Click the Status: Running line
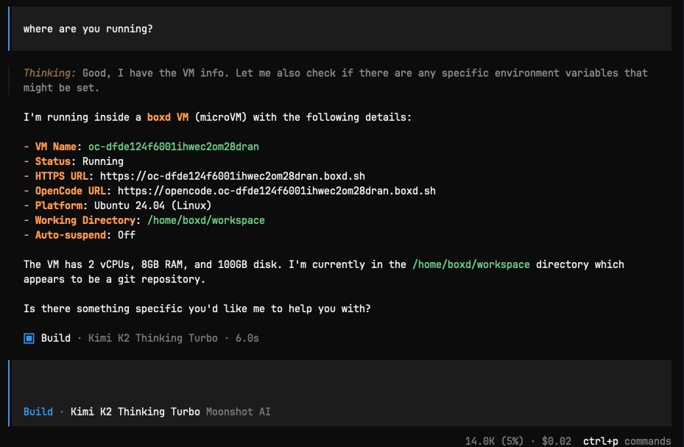This screenshot has height=447, width=684. (x=74, y=161)
